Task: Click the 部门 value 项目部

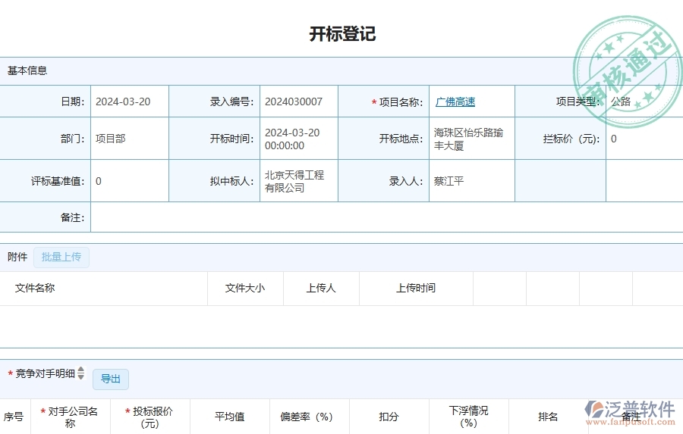Action: click(x=111, y=139)
